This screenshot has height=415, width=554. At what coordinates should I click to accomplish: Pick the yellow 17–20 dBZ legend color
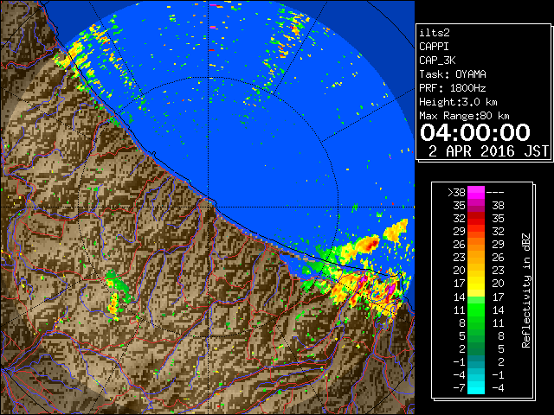pos(476,284)
